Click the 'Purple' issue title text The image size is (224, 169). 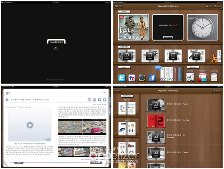pyautogui.click(x=177, y=104)
